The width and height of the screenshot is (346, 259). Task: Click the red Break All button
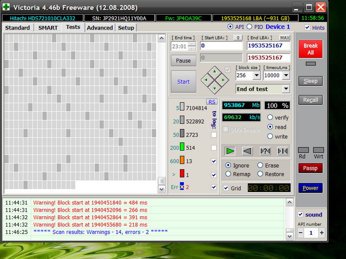[x=311, y=49]
